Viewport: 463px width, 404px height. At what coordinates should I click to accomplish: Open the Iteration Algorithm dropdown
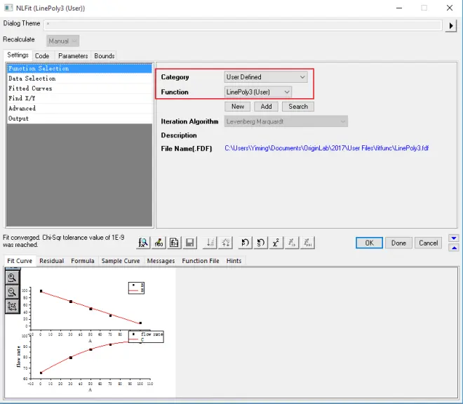tap(286, 121)
